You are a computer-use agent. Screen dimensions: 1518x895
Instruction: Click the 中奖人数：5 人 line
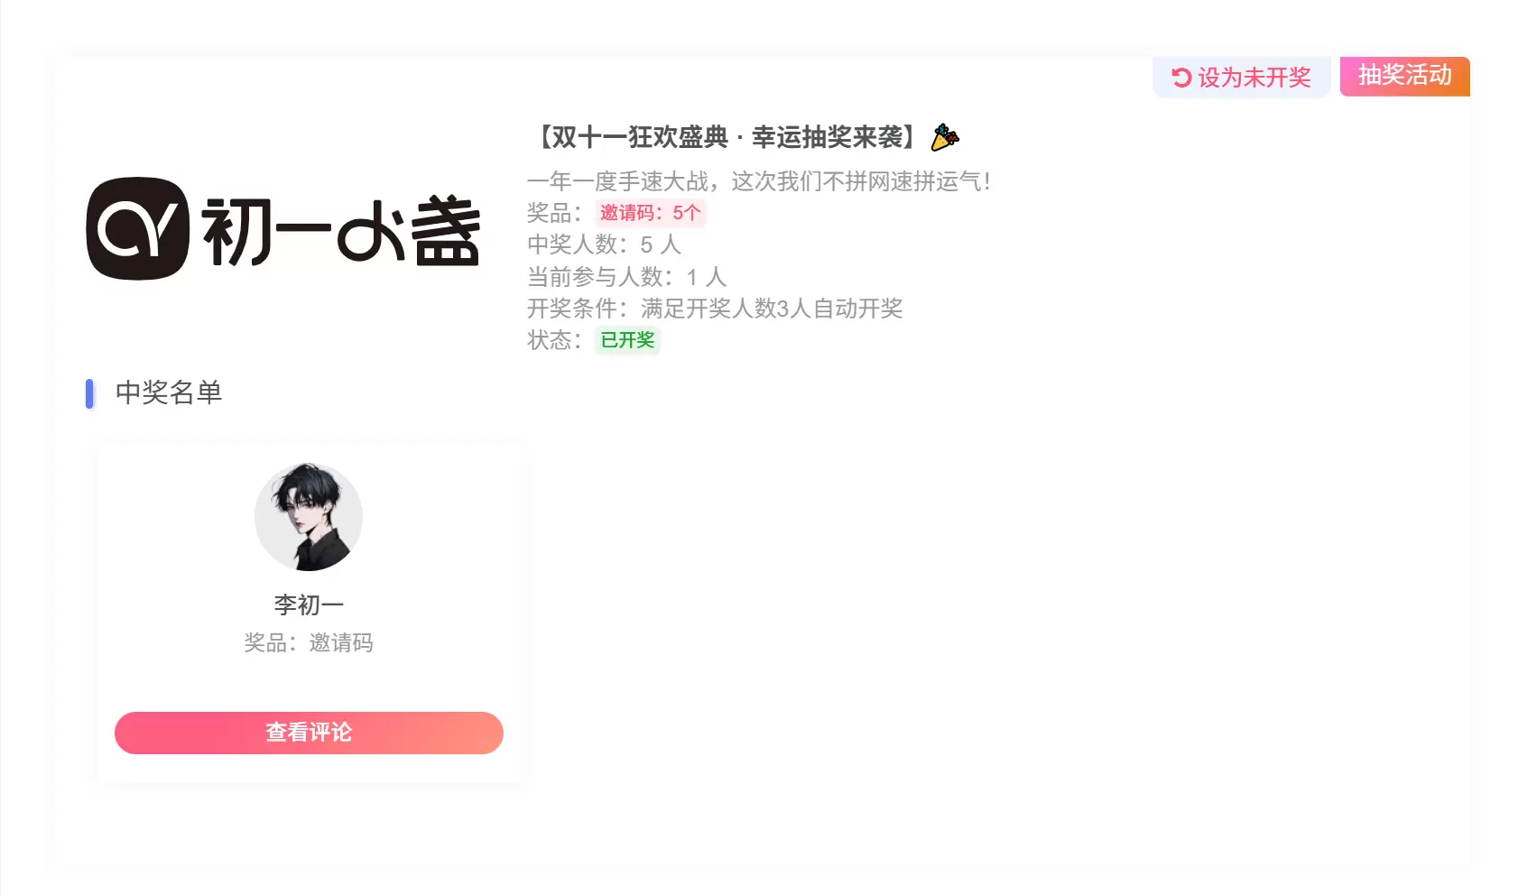click(605, 245)
